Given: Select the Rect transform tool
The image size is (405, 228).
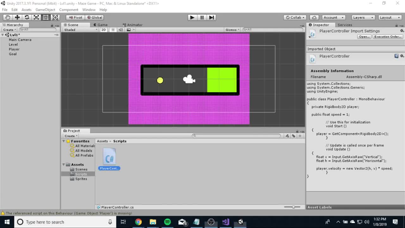Looking at the screenshot, I should [x=46, y=17].
